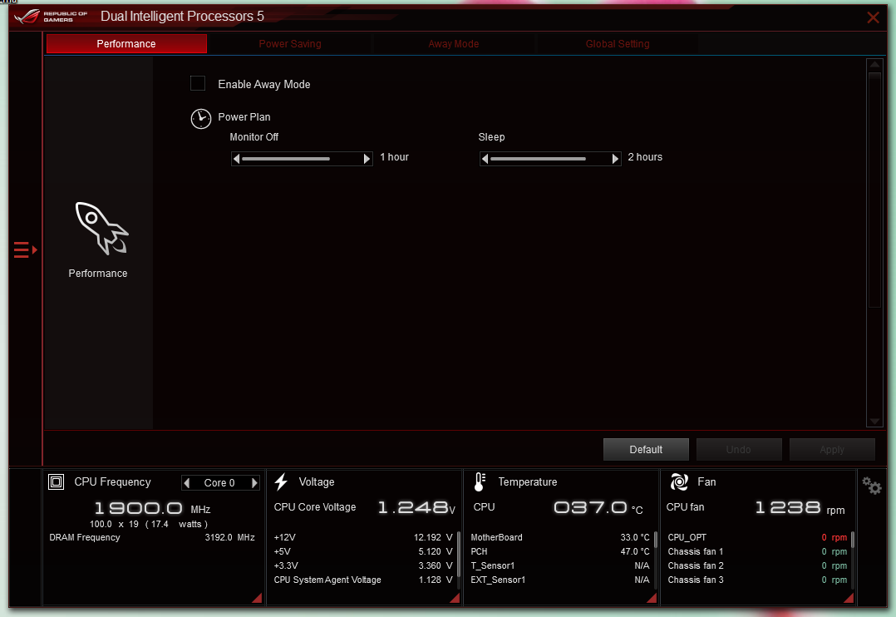
Task: Switch to the Power Saving tab
Action: tap(290, 44)
